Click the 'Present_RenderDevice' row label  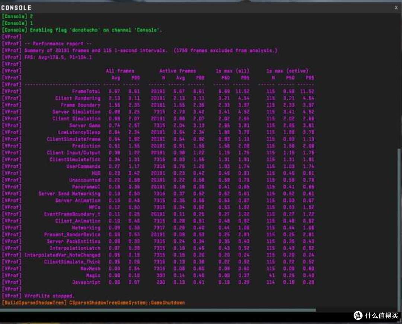tap(72, 234)
